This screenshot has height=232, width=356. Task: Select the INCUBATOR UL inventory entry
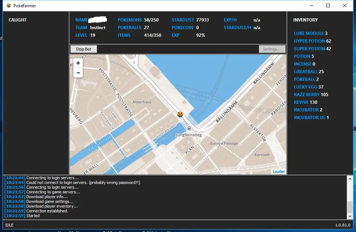pyautogui.click(x=311, y=118)
